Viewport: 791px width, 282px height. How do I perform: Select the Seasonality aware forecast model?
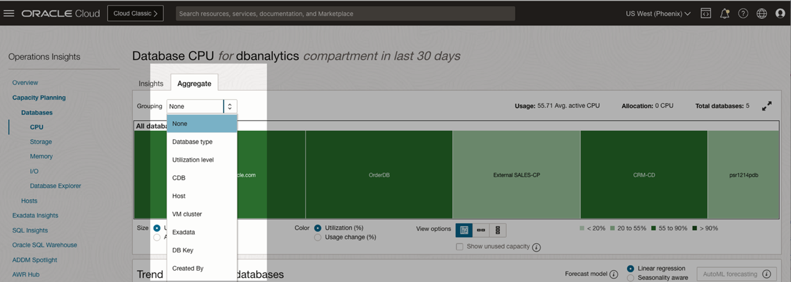tap(631, 278)
